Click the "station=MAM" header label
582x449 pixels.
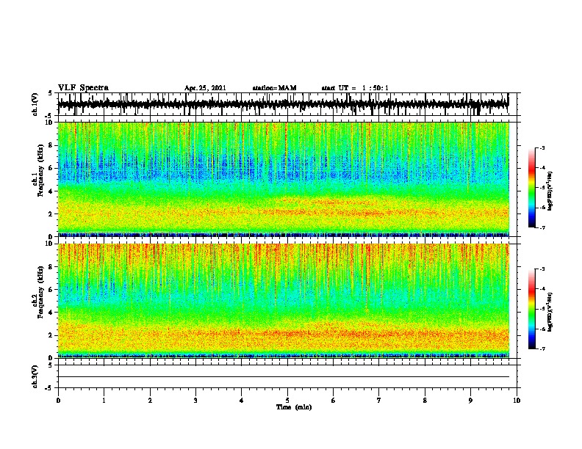point(275,88)
